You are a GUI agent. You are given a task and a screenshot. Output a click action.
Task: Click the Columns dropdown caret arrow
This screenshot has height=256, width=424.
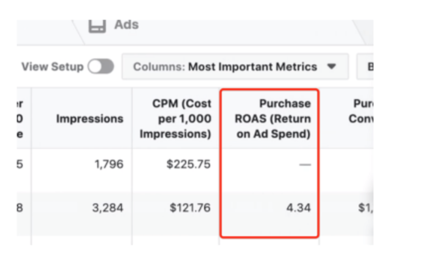point(332,66)
